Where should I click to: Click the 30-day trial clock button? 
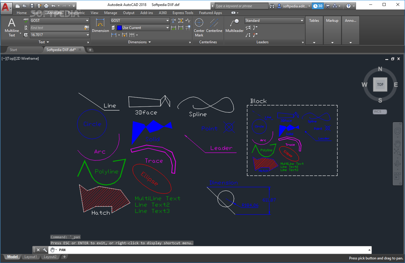point(317,6)
